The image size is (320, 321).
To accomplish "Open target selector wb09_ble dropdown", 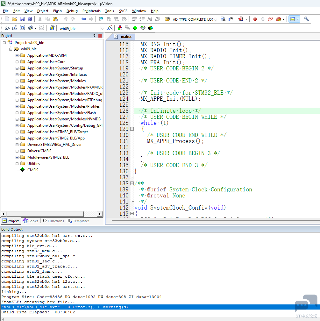I will coord(103,29).
